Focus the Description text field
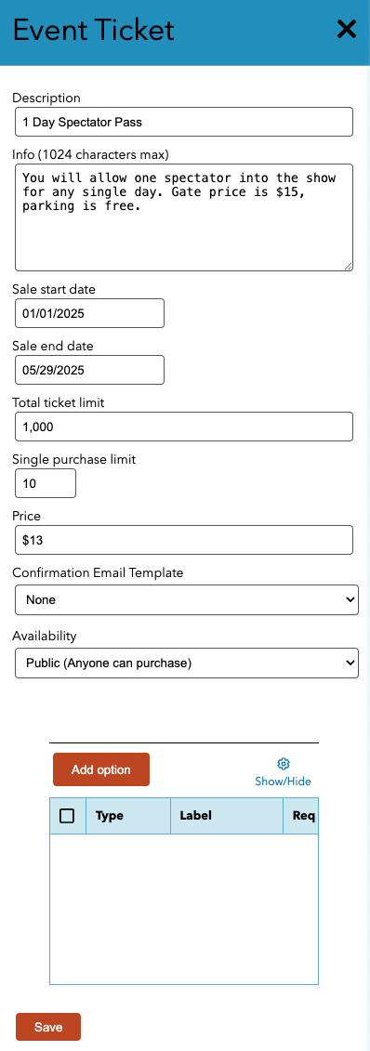This screenshot has width=370, height=1051. [x=184, y=122]
